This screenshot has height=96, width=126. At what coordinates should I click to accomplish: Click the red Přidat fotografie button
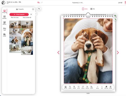[19, 14]
